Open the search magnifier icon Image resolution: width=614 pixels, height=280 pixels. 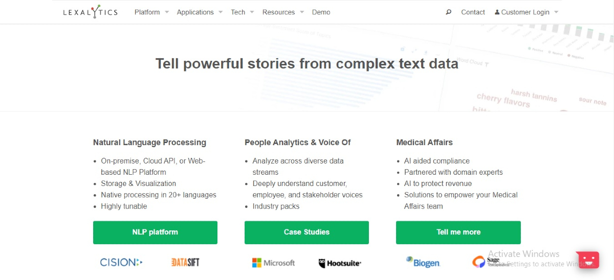tap(449, 12)
